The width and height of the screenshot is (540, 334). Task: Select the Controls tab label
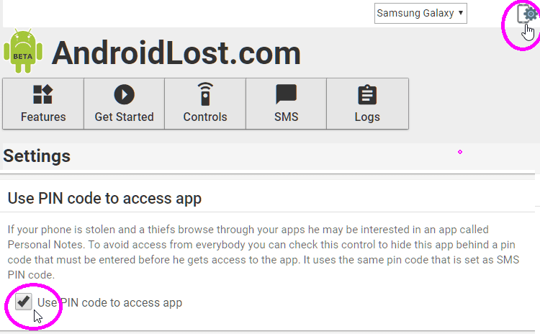pyautogui.click(x=205, y=117)
